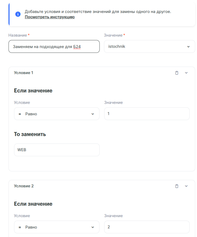
Task: Click the Условие 2 header title
Action: [24, 186]
